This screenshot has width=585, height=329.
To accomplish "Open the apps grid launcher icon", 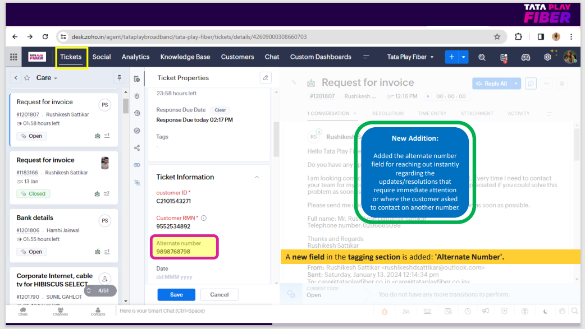I will (14, 57).
